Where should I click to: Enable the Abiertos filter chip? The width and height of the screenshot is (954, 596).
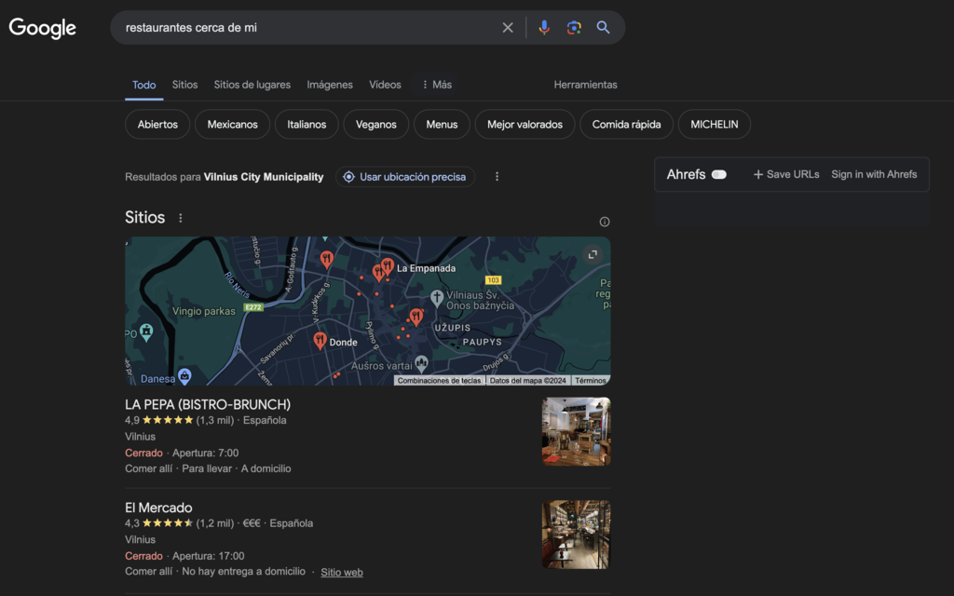(157, 124)
